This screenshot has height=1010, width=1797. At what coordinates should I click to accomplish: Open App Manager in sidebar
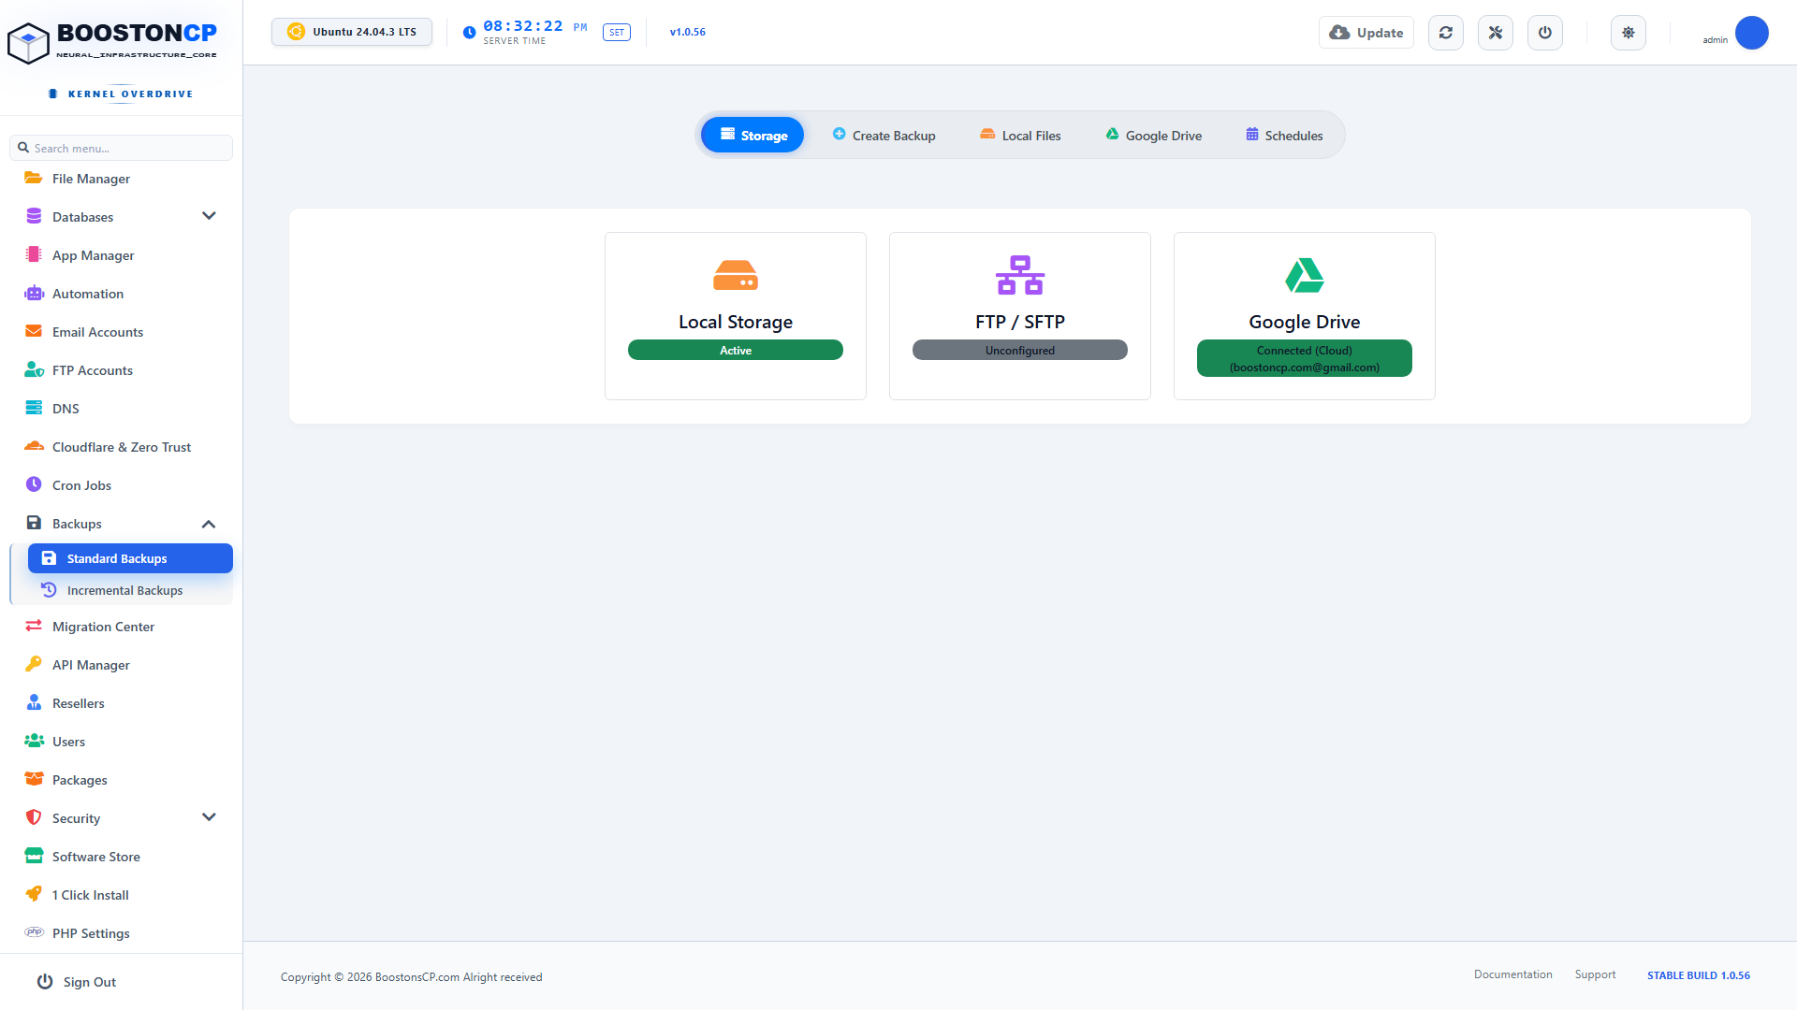pos(122,255)
